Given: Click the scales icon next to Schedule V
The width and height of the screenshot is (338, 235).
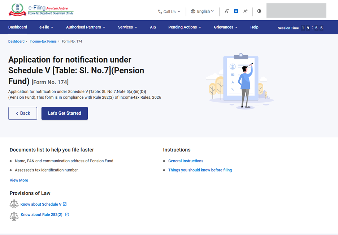Looking at the screenshot, I should [x=14, y=204].
